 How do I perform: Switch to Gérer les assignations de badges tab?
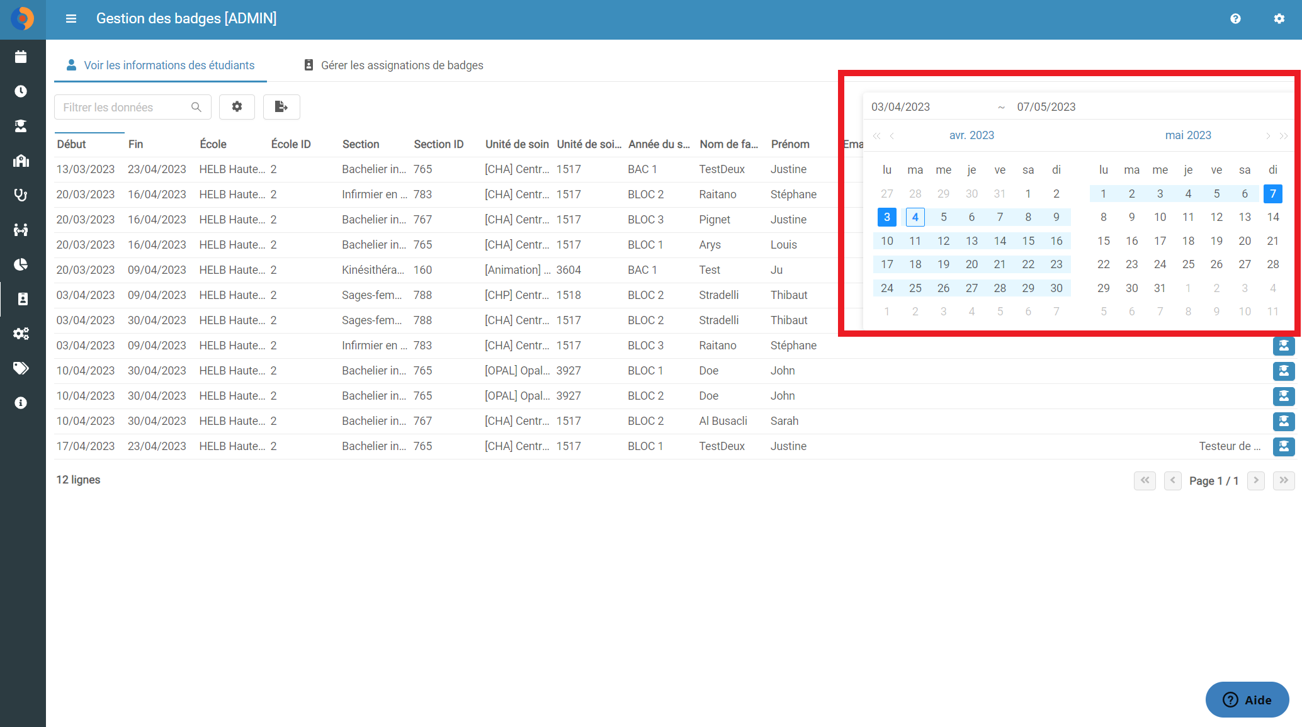click(x=393, y=65)
